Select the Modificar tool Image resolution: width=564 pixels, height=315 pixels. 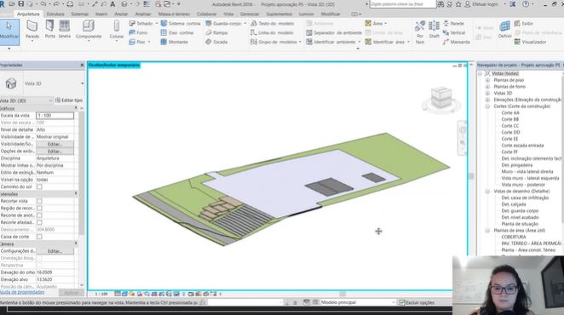click(x=9, y=31)
